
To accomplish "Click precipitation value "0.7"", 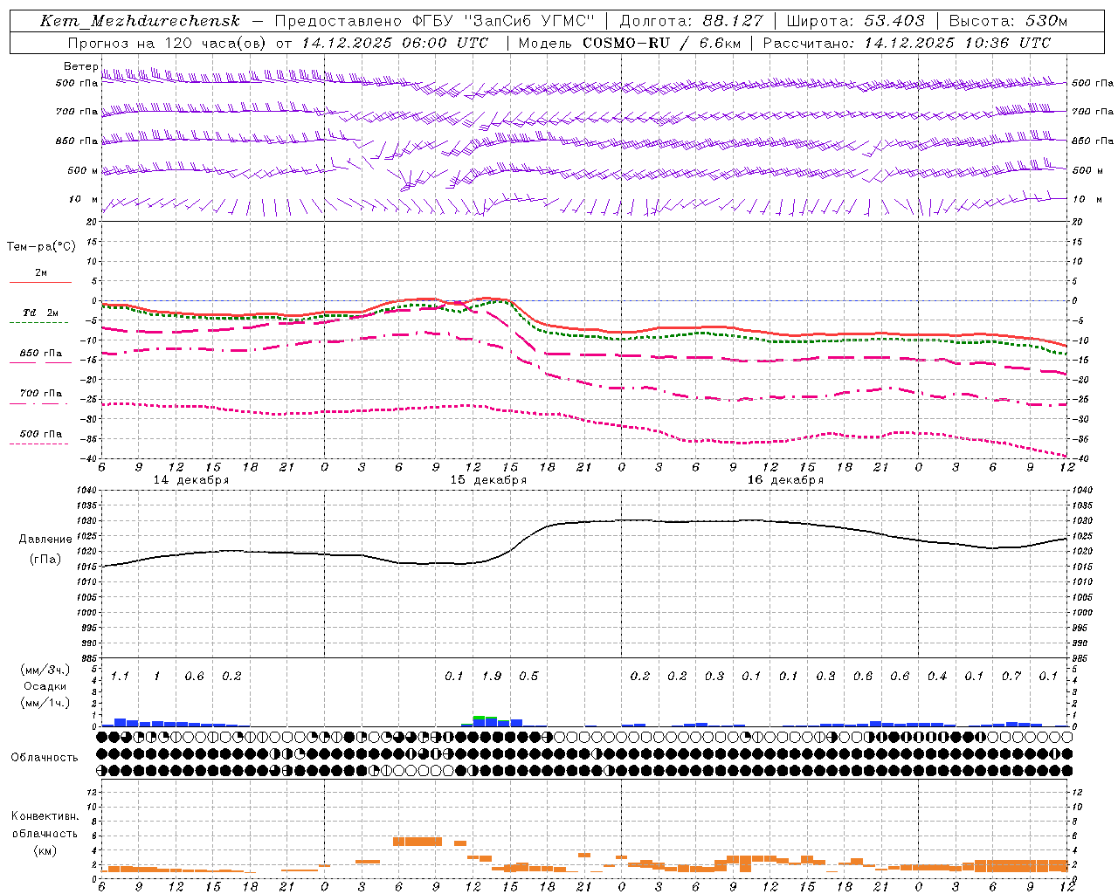I will point(1011,677).
